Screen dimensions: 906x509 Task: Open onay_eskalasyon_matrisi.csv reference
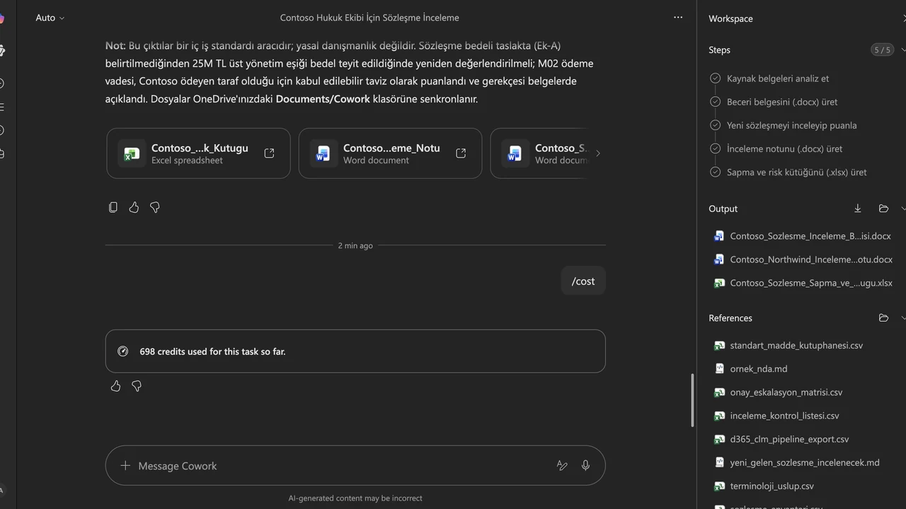point(786,392)
